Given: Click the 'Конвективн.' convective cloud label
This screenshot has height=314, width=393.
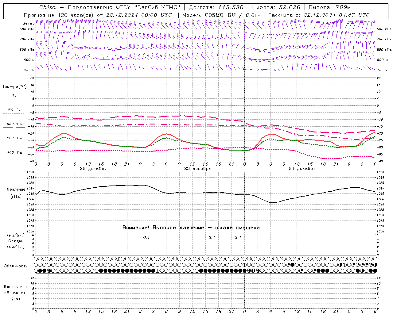Looking at the screenshot, I should pos(16,287).
